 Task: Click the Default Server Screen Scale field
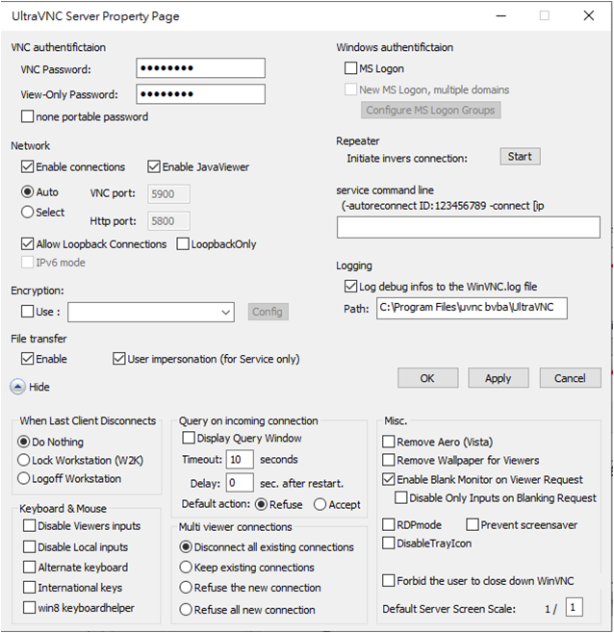point(574,607)
